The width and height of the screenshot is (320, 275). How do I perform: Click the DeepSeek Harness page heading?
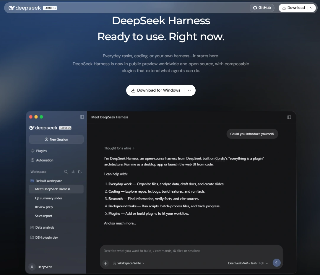point(161,21)
